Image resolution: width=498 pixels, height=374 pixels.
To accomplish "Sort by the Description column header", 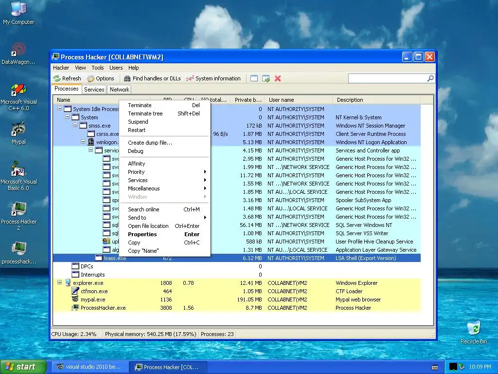I will pos(376,99).
